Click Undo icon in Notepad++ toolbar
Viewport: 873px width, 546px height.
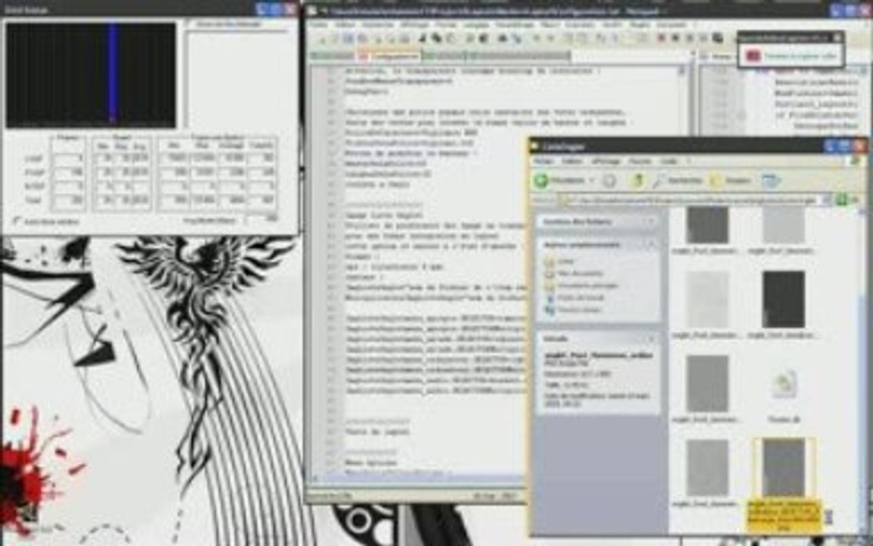(x=469, y=38)
